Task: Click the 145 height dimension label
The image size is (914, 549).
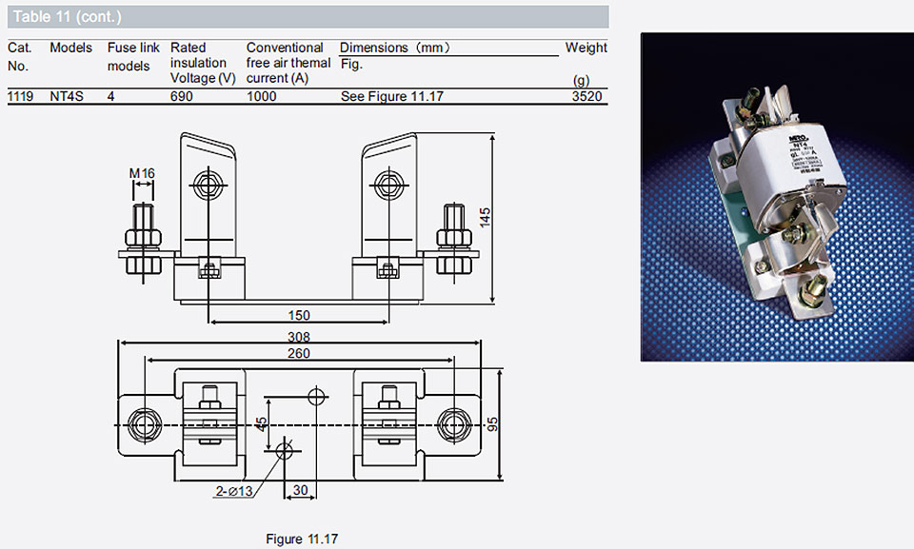Action: 485,217
